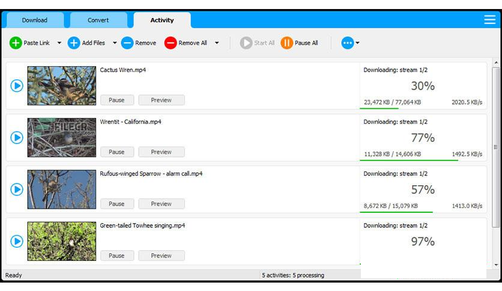Select the Activity tab
This screenshot has width=502, height=291.
(x=162, y=20)
